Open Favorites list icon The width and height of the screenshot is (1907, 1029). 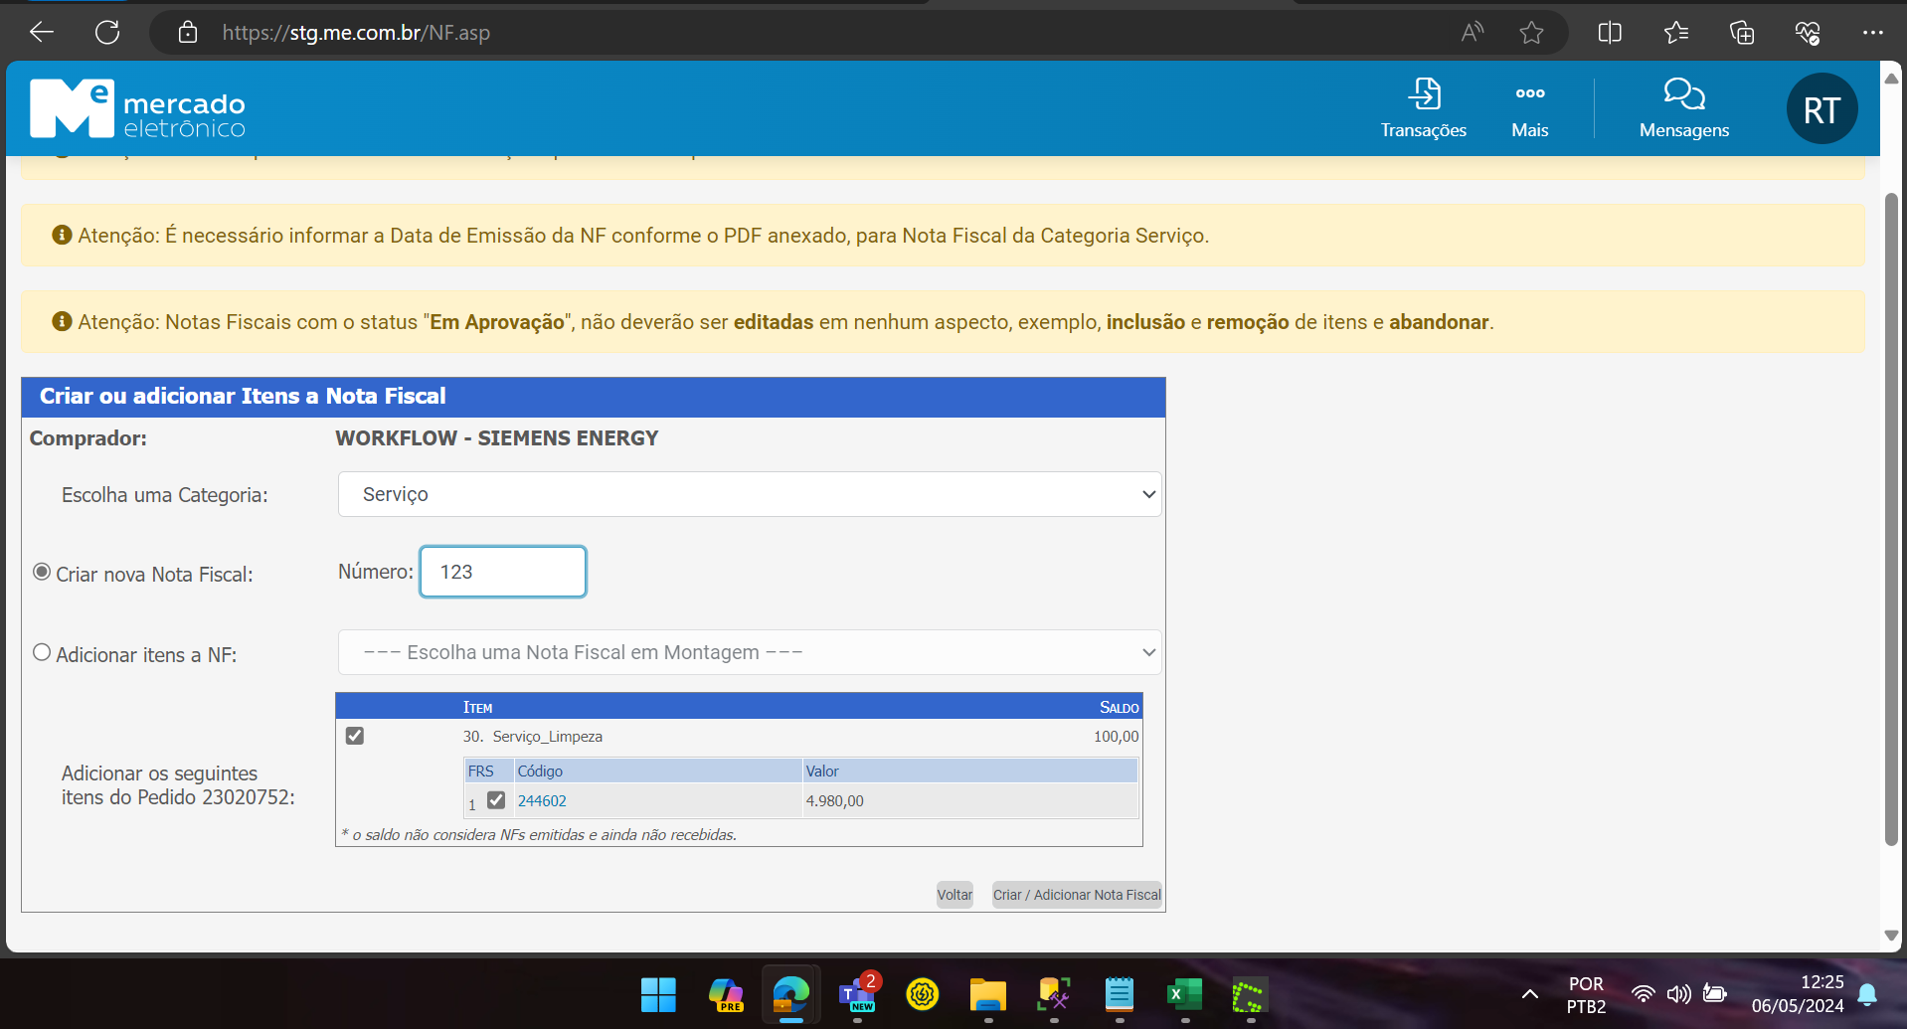1676,33
